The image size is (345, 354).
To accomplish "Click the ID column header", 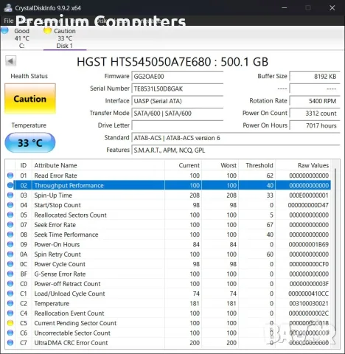I will [x=24, y=165].
